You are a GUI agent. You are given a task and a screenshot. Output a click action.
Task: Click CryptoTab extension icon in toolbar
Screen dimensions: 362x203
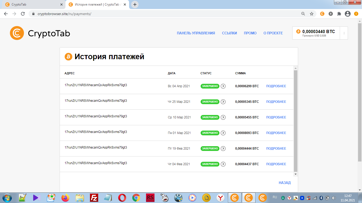(x=322, y=14)
